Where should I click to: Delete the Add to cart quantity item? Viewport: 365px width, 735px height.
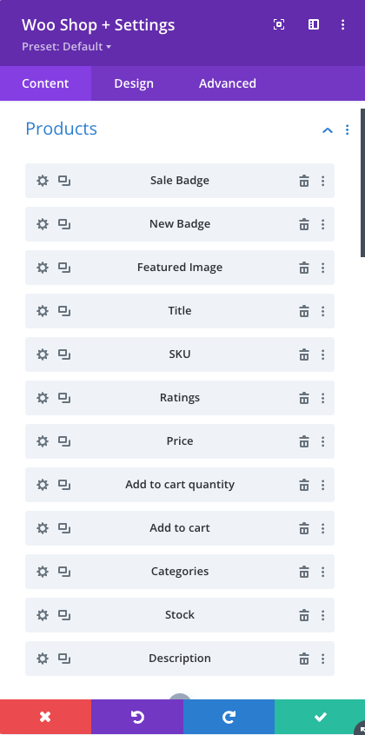[x=304, y=485]
